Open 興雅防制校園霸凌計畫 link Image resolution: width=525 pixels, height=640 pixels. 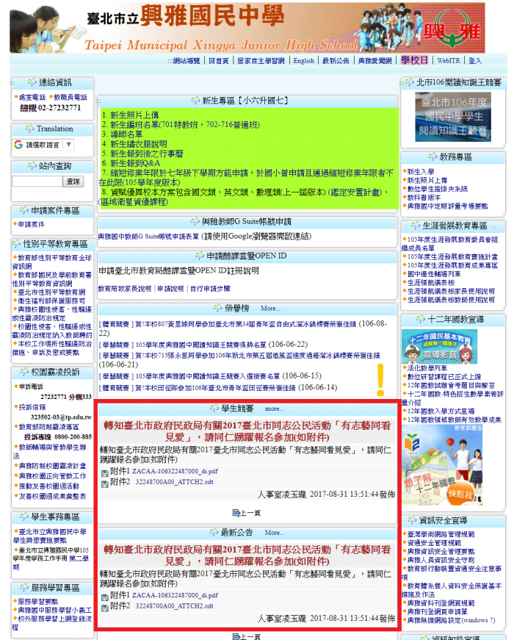52,466
